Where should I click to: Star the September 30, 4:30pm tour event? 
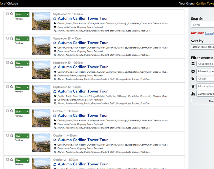[x=12, y=87]
